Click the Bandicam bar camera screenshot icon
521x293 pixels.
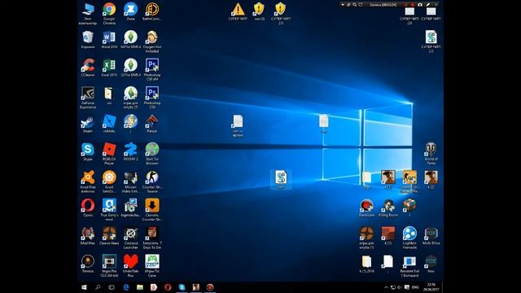[420, 5]
